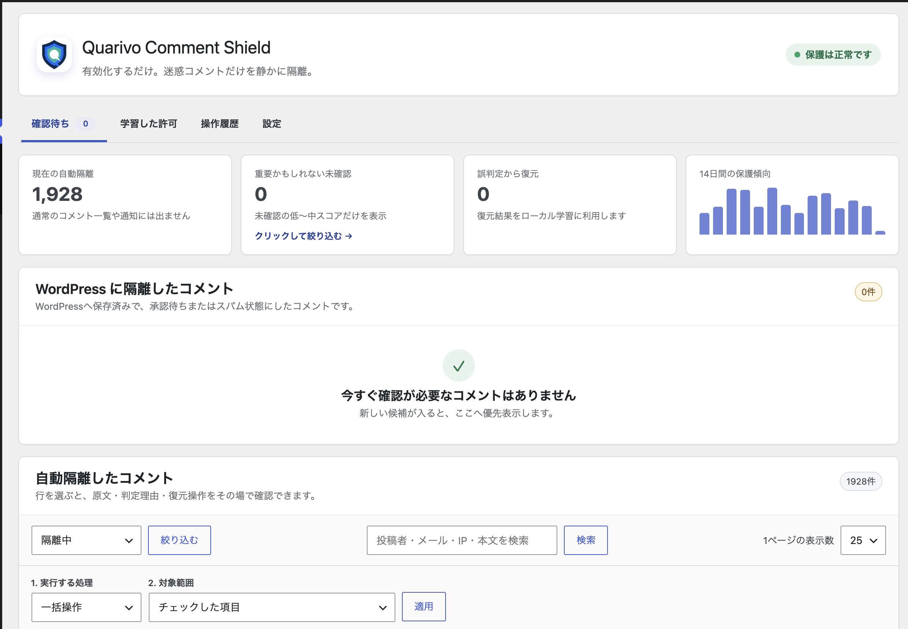Click the 2. 対象範囲 label

(171, 582)
